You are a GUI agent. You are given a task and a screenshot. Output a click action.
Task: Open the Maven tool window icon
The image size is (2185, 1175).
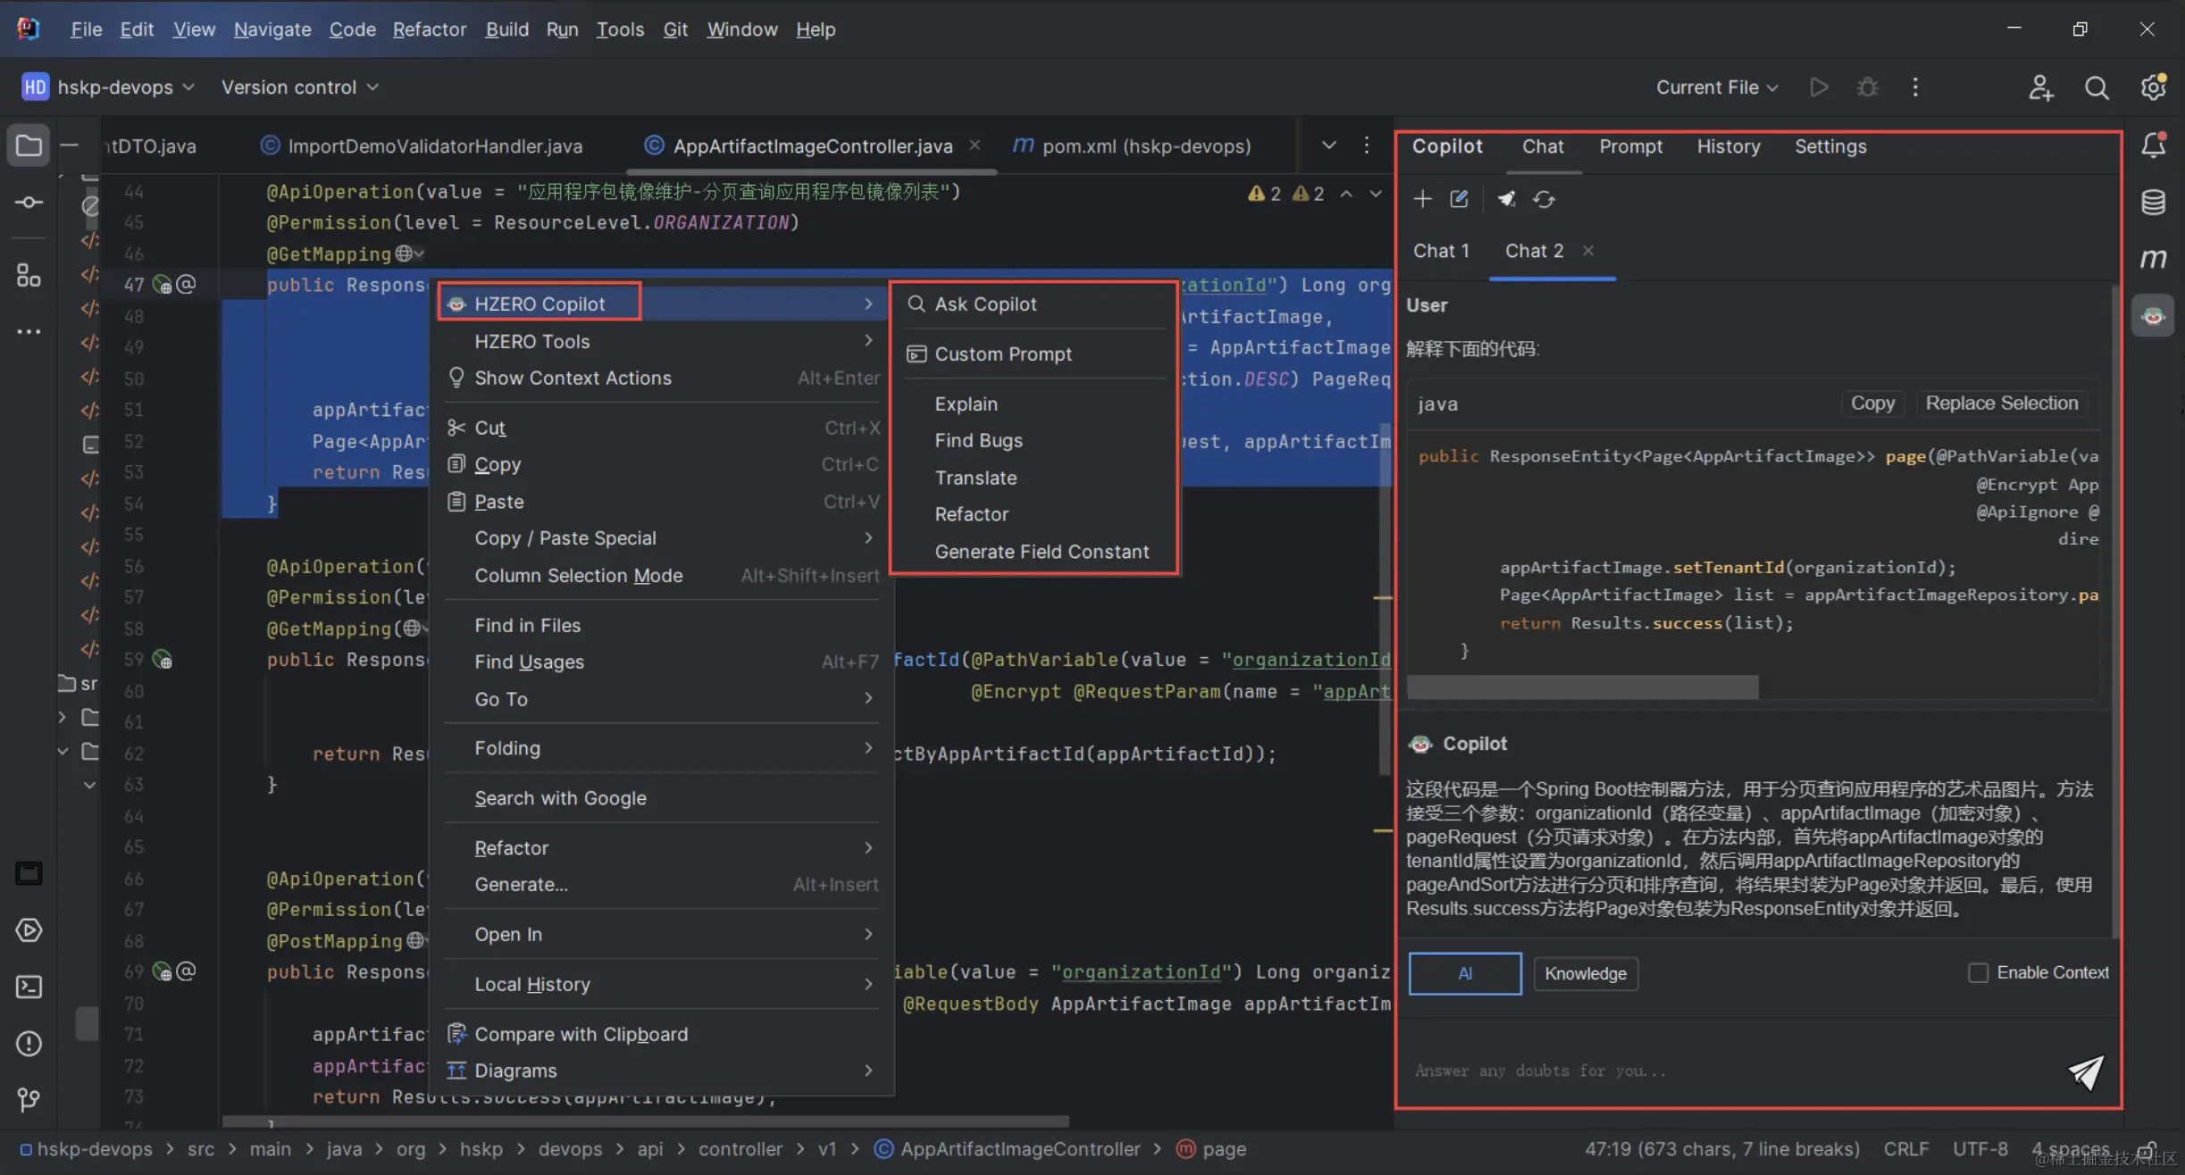coord(2154,259)
